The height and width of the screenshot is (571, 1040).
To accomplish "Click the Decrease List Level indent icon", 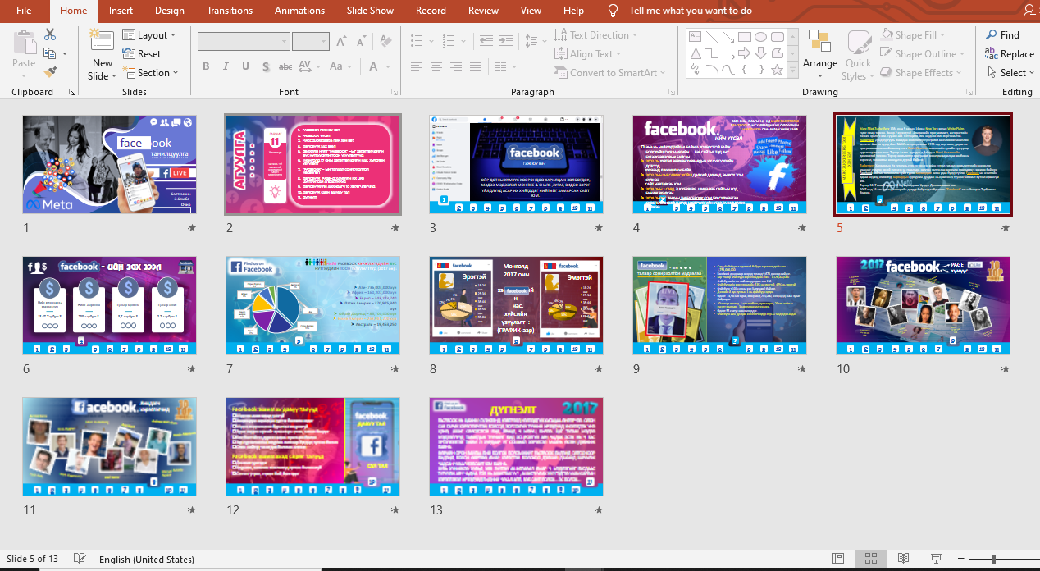I will (486, 40).
